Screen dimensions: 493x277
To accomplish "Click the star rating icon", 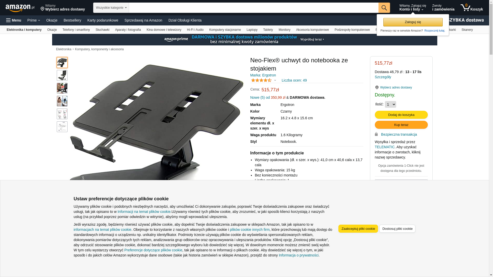I will (x=261, y=80).
